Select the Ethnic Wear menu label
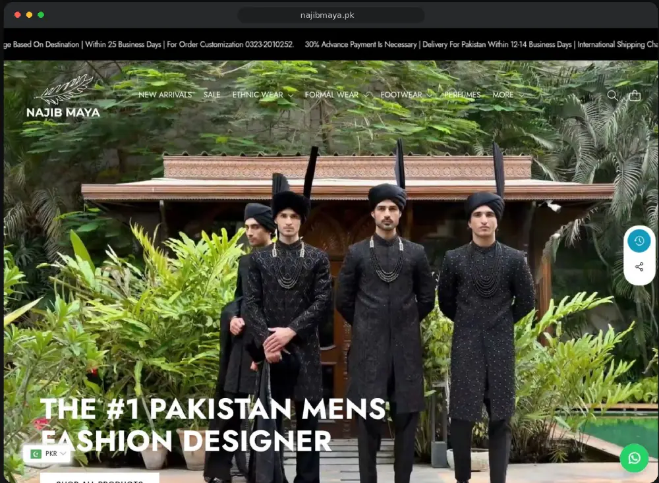 coord(258,95)
